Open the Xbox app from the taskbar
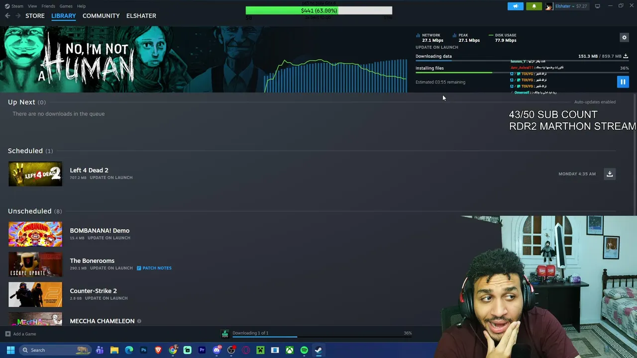The width and height of the screenshot is (637, 358). pyautogui.click(x=290, y=350)
